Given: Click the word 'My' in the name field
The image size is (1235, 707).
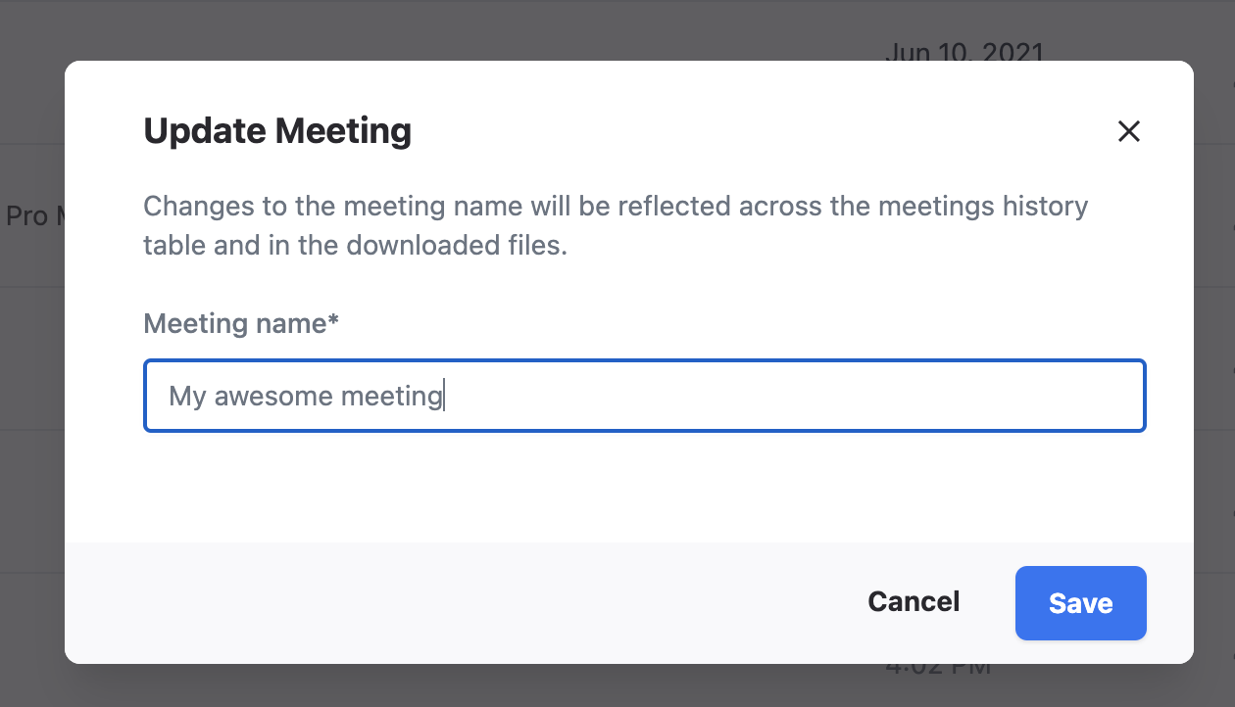Looking at the screenshot, I should coord(187,397).
